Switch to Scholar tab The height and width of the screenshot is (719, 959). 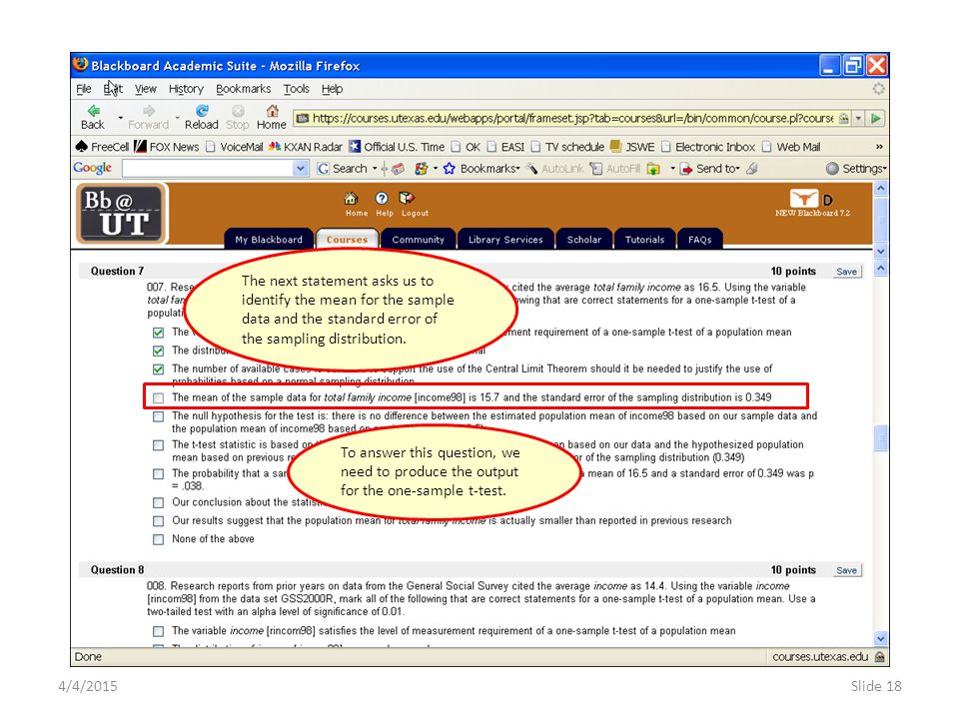click(x=584, y=239)
